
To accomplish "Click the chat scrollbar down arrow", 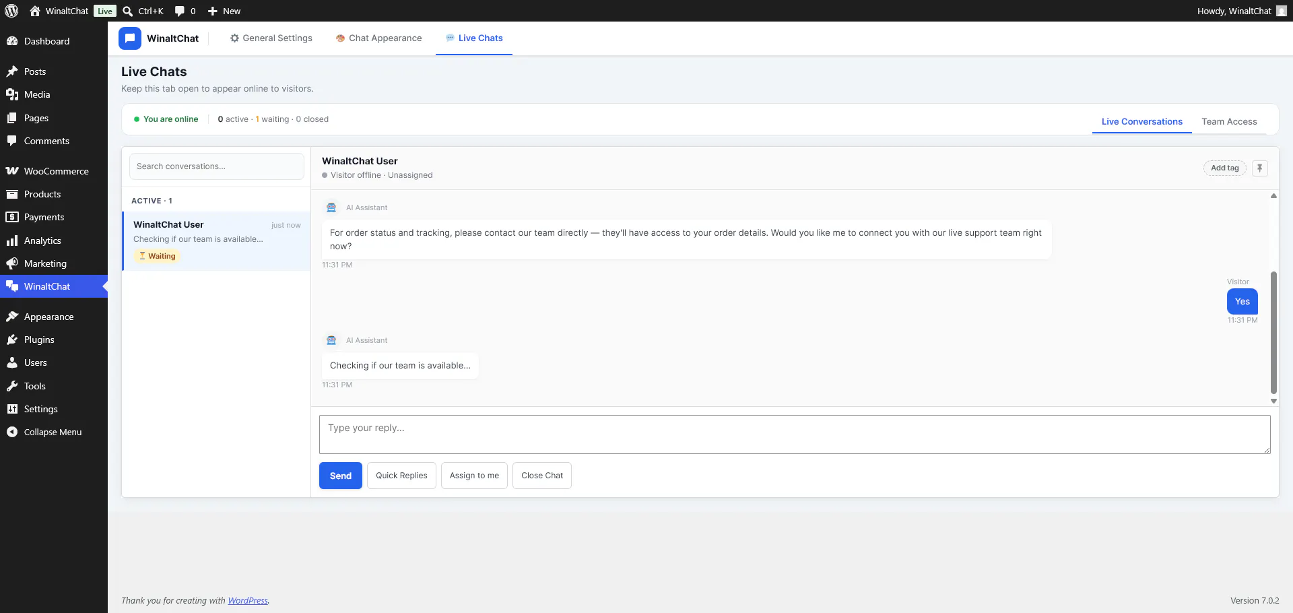I will [1273, 401].
